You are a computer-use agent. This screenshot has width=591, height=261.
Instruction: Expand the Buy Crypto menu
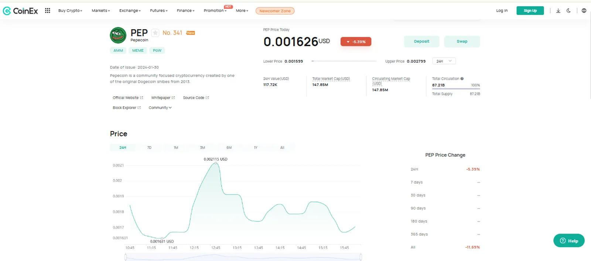[70, 11]
